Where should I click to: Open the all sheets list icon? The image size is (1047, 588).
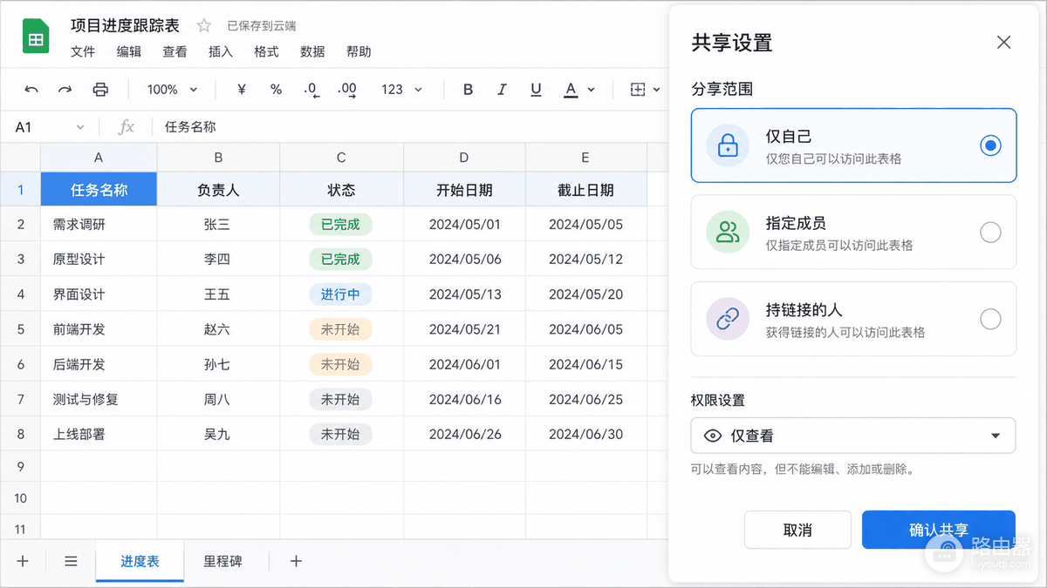tap(71, 561)
